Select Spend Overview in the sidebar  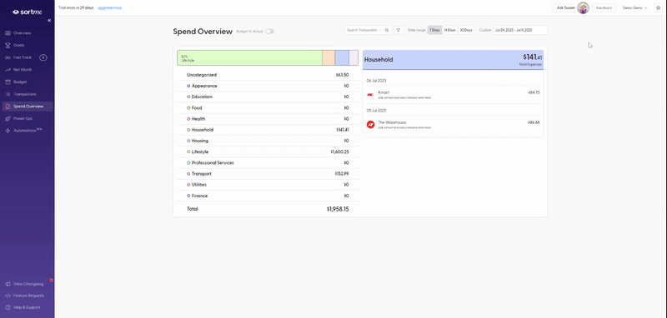point(28,107)
